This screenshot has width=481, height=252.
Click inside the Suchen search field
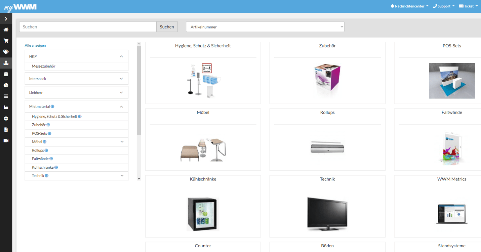(x=87, y=27)
